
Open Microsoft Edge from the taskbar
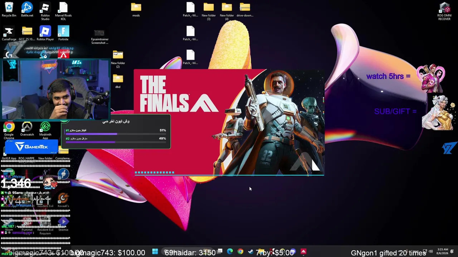[230, 252]
